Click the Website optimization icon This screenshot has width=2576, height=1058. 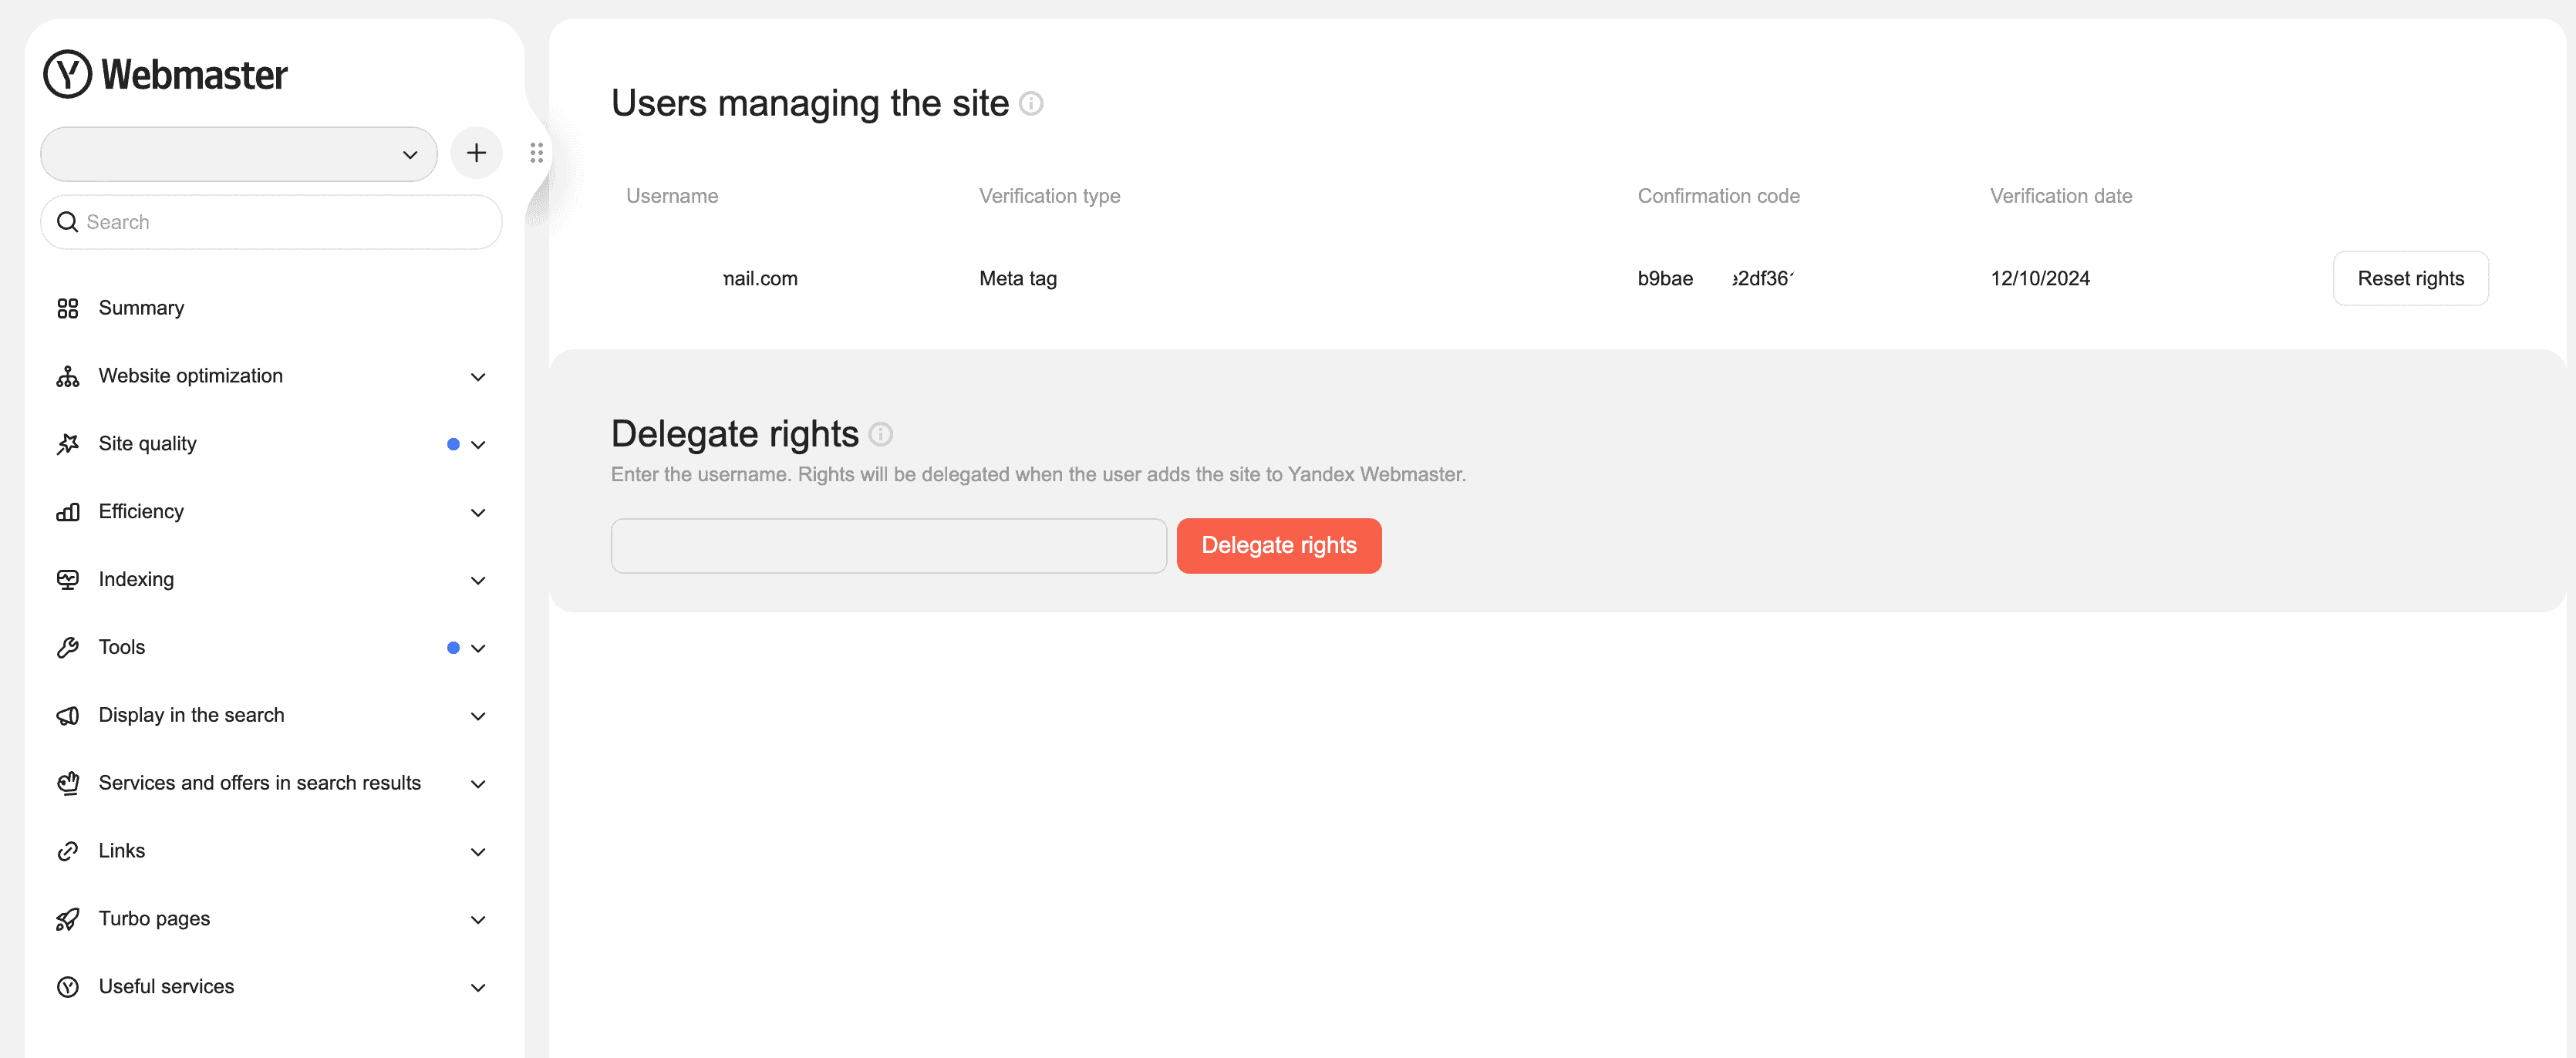(x=66, y=375)
